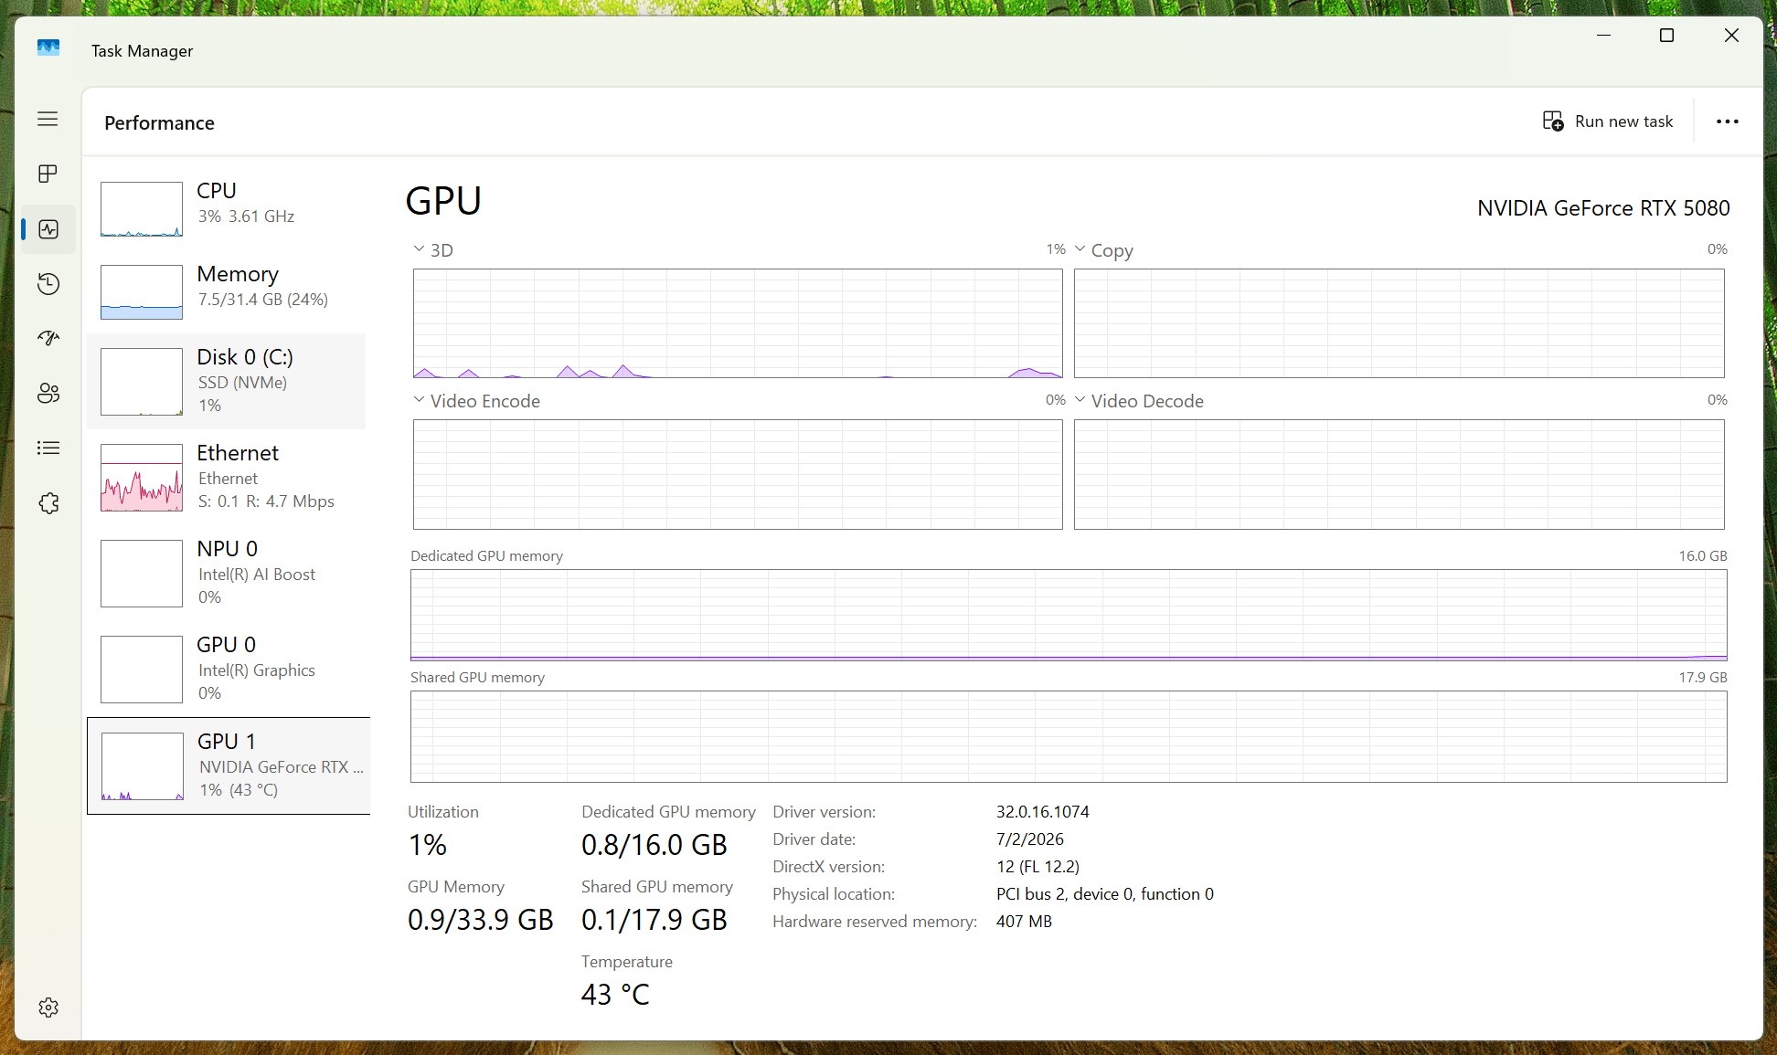Screen dimensions: 1777x1055
Task: Click the driver date 7/2/2026 value
Action: tap(1029, 839)
